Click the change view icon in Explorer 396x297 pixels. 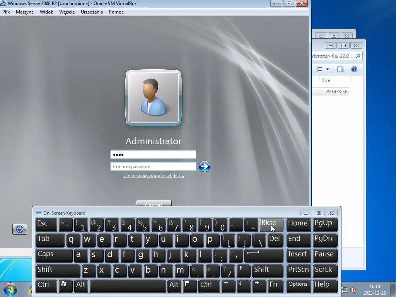point(319,69)
